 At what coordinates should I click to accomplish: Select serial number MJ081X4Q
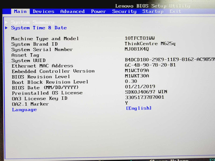[137, 49]
